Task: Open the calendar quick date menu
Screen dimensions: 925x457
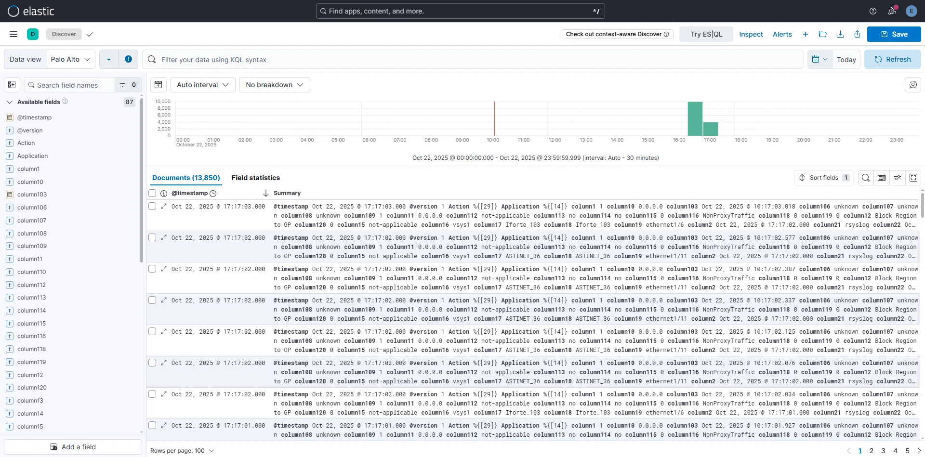Action: [819, 59]
